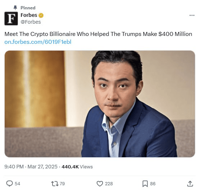View the 440.4K Views analytics

coord(77,167)
